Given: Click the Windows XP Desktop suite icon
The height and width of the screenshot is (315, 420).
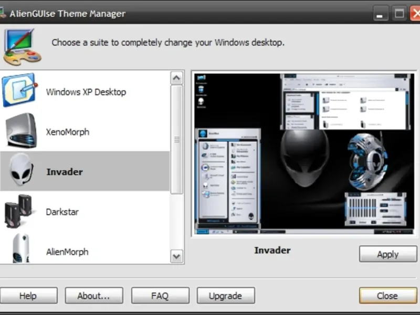Looking at the screenshot, I should click(x=19, y=90).
